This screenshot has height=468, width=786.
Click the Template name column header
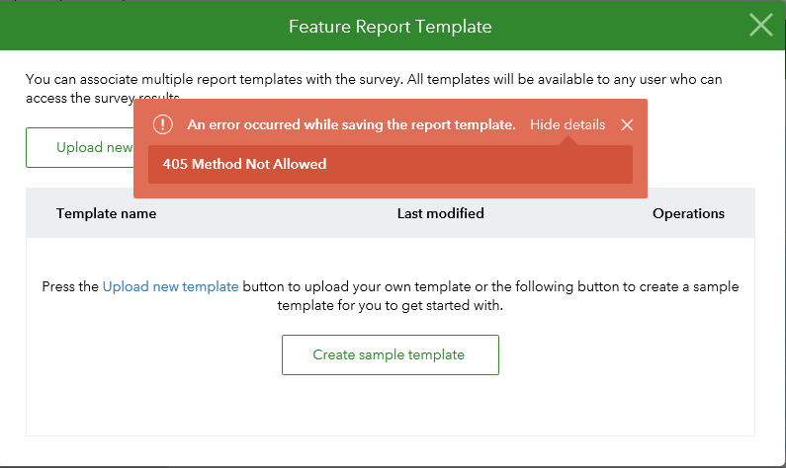pyautogui.click(x=106, y=213)
